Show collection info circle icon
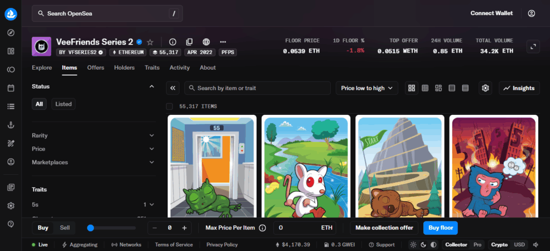Viewport: 550px width, 251px height. click(172, 42)
